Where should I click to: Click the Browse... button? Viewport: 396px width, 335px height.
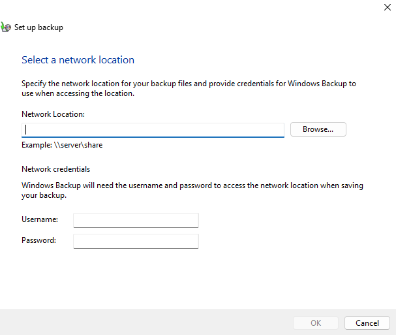coord(318,129)
